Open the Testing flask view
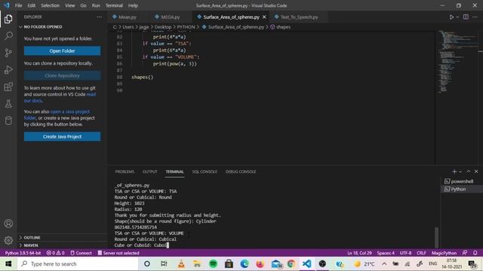 (8, 104)
